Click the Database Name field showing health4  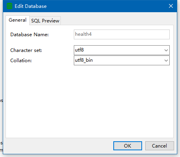(x=122, y=34)
